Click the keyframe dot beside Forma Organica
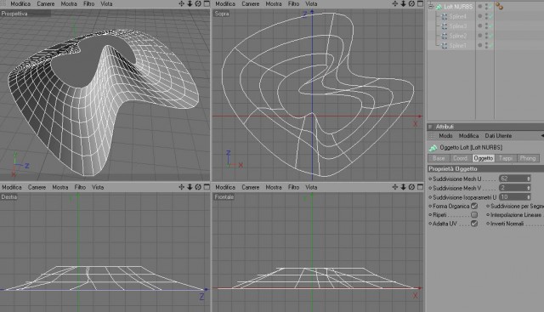The width and height of the screenshot is (544, 312). click(430, 206)
